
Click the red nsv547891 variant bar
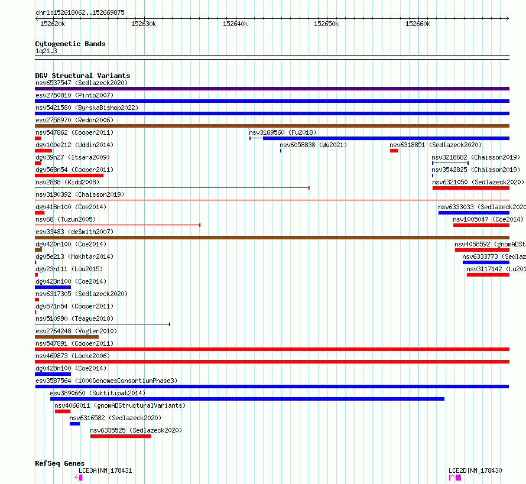coord(272,349)
